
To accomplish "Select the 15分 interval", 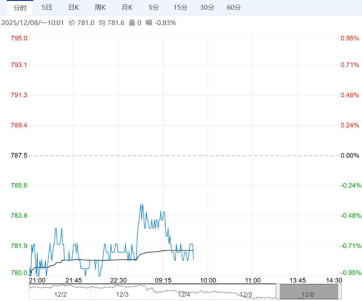I will [x=180, y=7].
